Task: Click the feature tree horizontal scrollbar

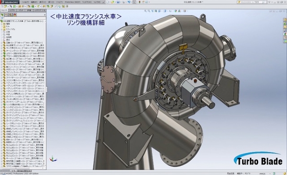Action: [22, 168]
